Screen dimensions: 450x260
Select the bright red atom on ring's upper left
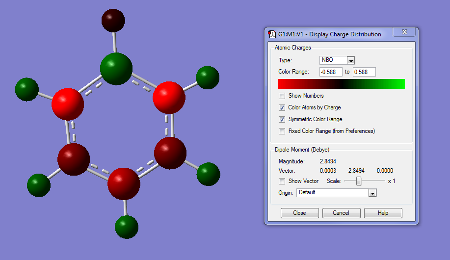[x=68, y=104]
